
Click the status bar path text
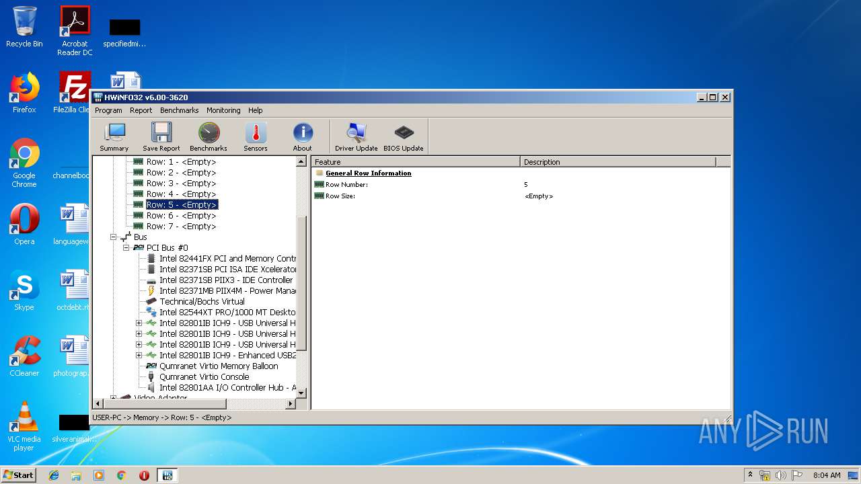pyautogui.click(x=161, y=417)
